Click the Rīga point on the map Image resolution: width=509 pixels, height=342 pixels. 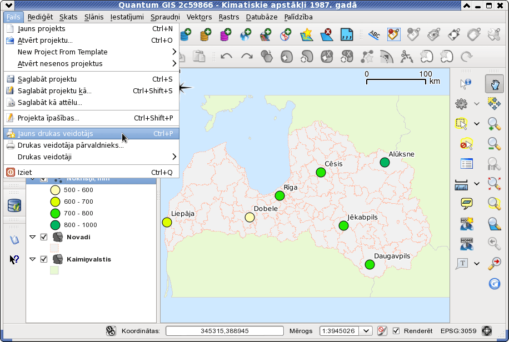[x=280, y=195]
